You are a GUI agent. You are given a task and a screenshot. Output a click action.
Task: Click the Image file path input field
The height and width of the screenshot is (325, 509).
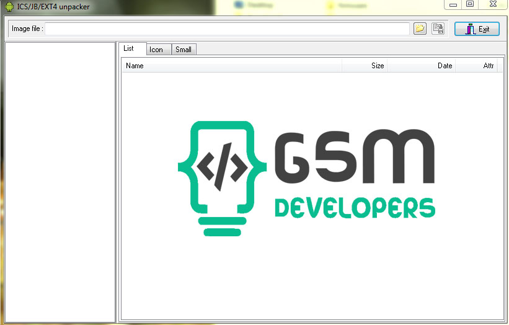point(227,29)
